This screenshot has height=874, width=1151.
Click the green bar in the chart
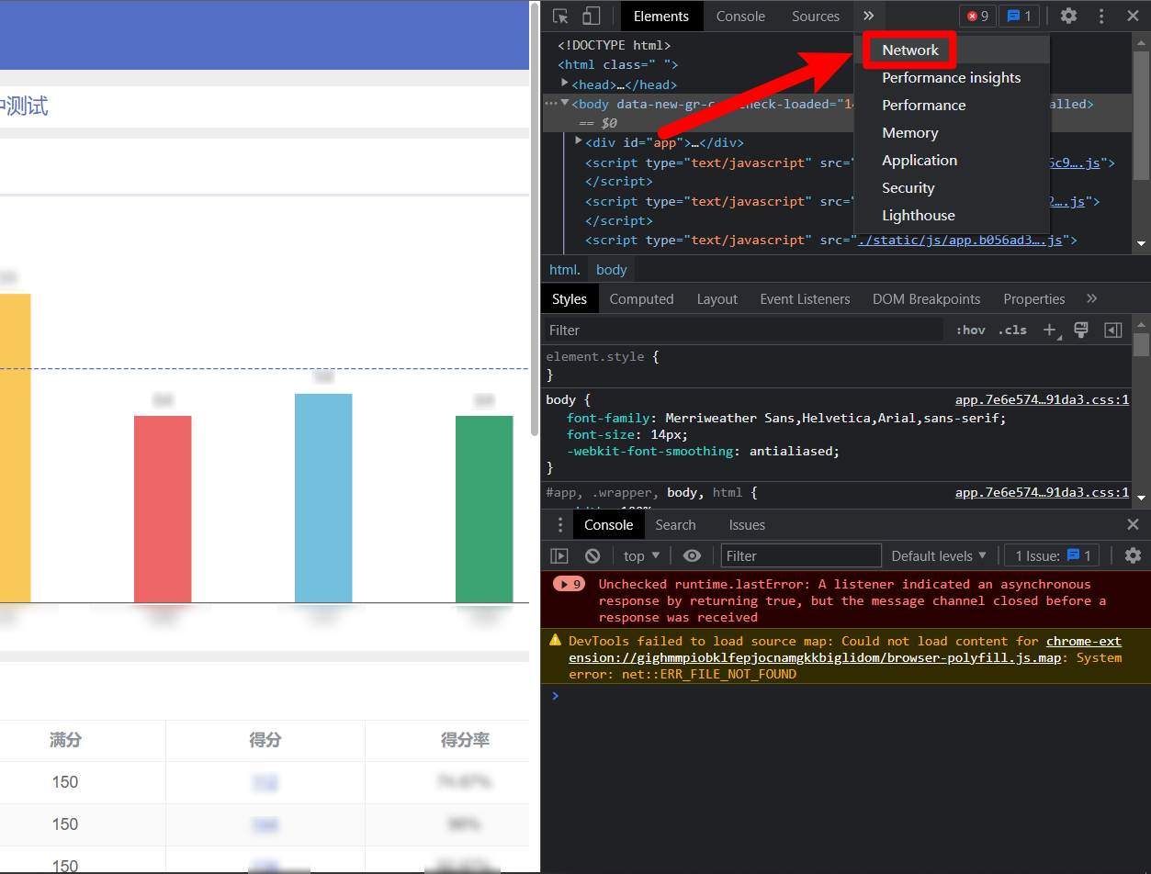click(x=484, y=510)
